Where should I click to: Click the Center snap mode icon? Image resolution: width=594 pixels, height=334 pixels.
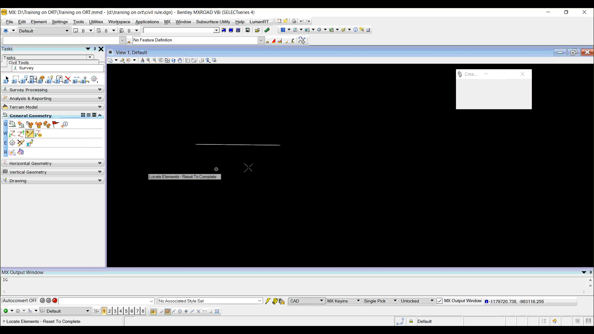click(x=180, y=311)
